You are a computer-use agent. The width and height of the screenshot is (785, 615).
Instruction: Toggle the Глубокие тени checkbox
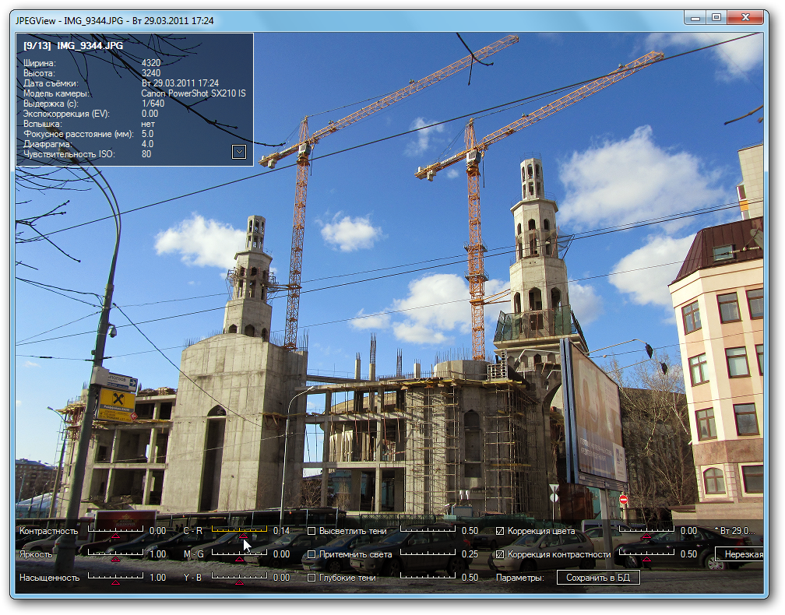[312, 578]
